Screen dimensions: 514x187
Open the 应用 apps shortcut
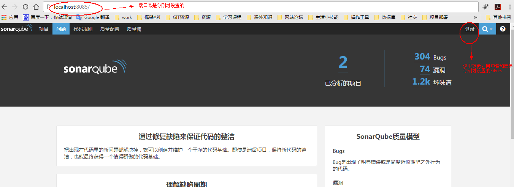(10, 17)
